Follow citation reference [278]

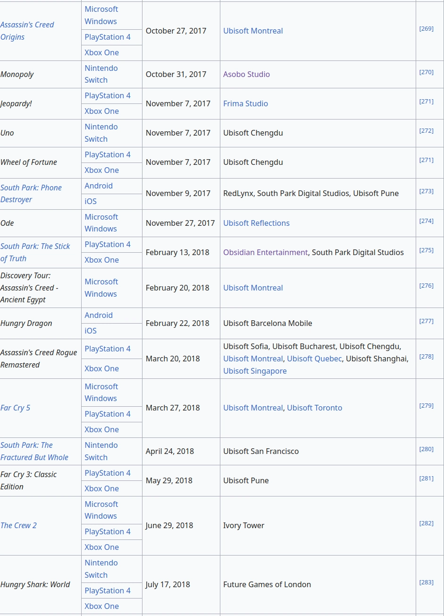pyautogui.click(x=426, y=357)
